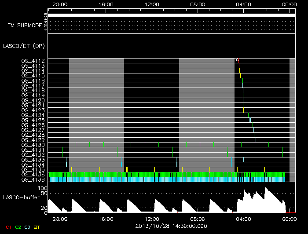
Task: Click the green marker in OS_4126 row
Action: point(253,125)
